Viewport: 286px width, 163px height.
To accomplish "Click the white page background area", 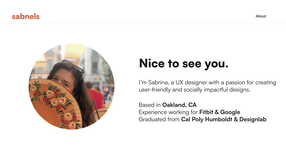I will (143, 149).
